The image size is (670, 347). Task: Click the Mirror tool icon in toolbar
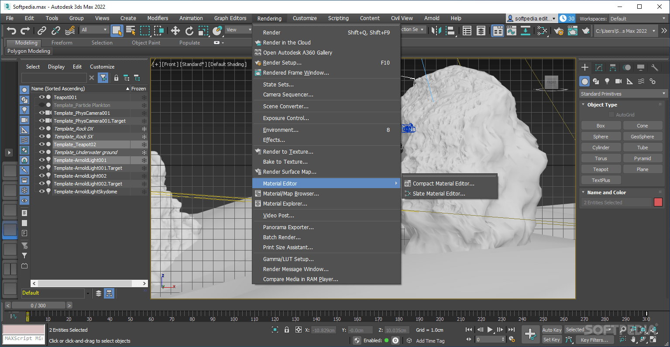pyautogui.click(x=436, y=31)
